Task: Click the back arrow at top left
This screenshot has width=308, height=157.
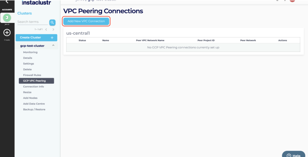Action: 7,2
